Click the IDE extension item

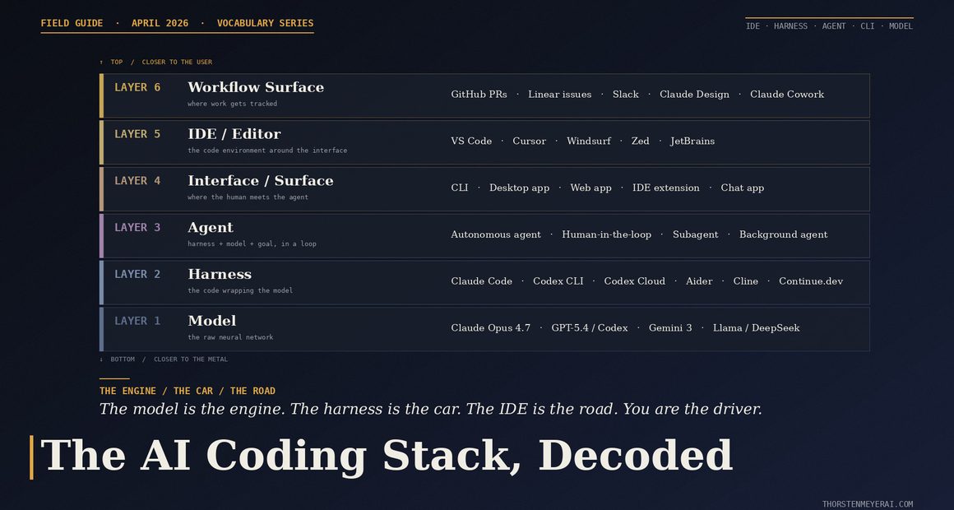pos(665,188)
